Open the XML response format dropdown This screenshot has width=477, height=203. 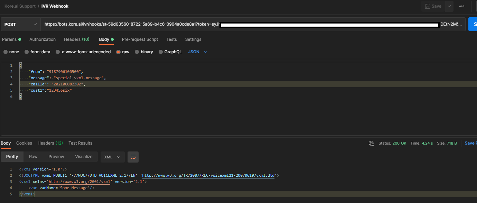coord(112,157)
